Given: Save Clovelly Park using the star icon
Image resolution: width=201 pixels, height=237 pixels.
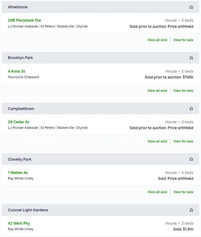Looking at the screenshot, I should (191, 159).
